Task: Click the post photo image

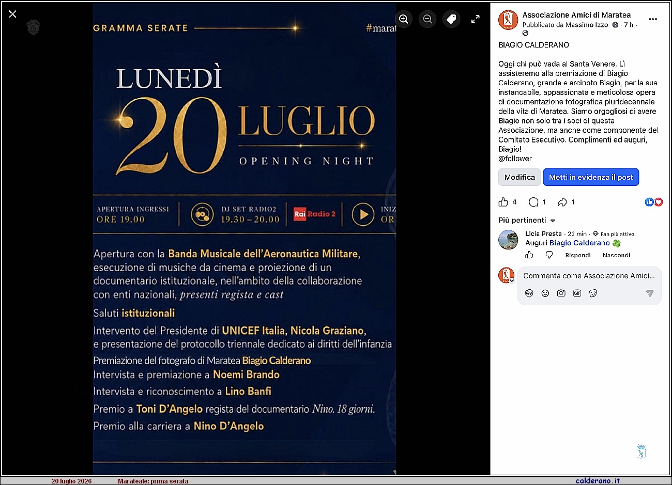Action: click(x=245, y=239)
